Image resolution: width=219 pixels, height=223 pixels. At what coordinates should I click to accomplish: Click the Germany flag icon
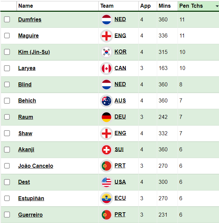pos(106,117)
